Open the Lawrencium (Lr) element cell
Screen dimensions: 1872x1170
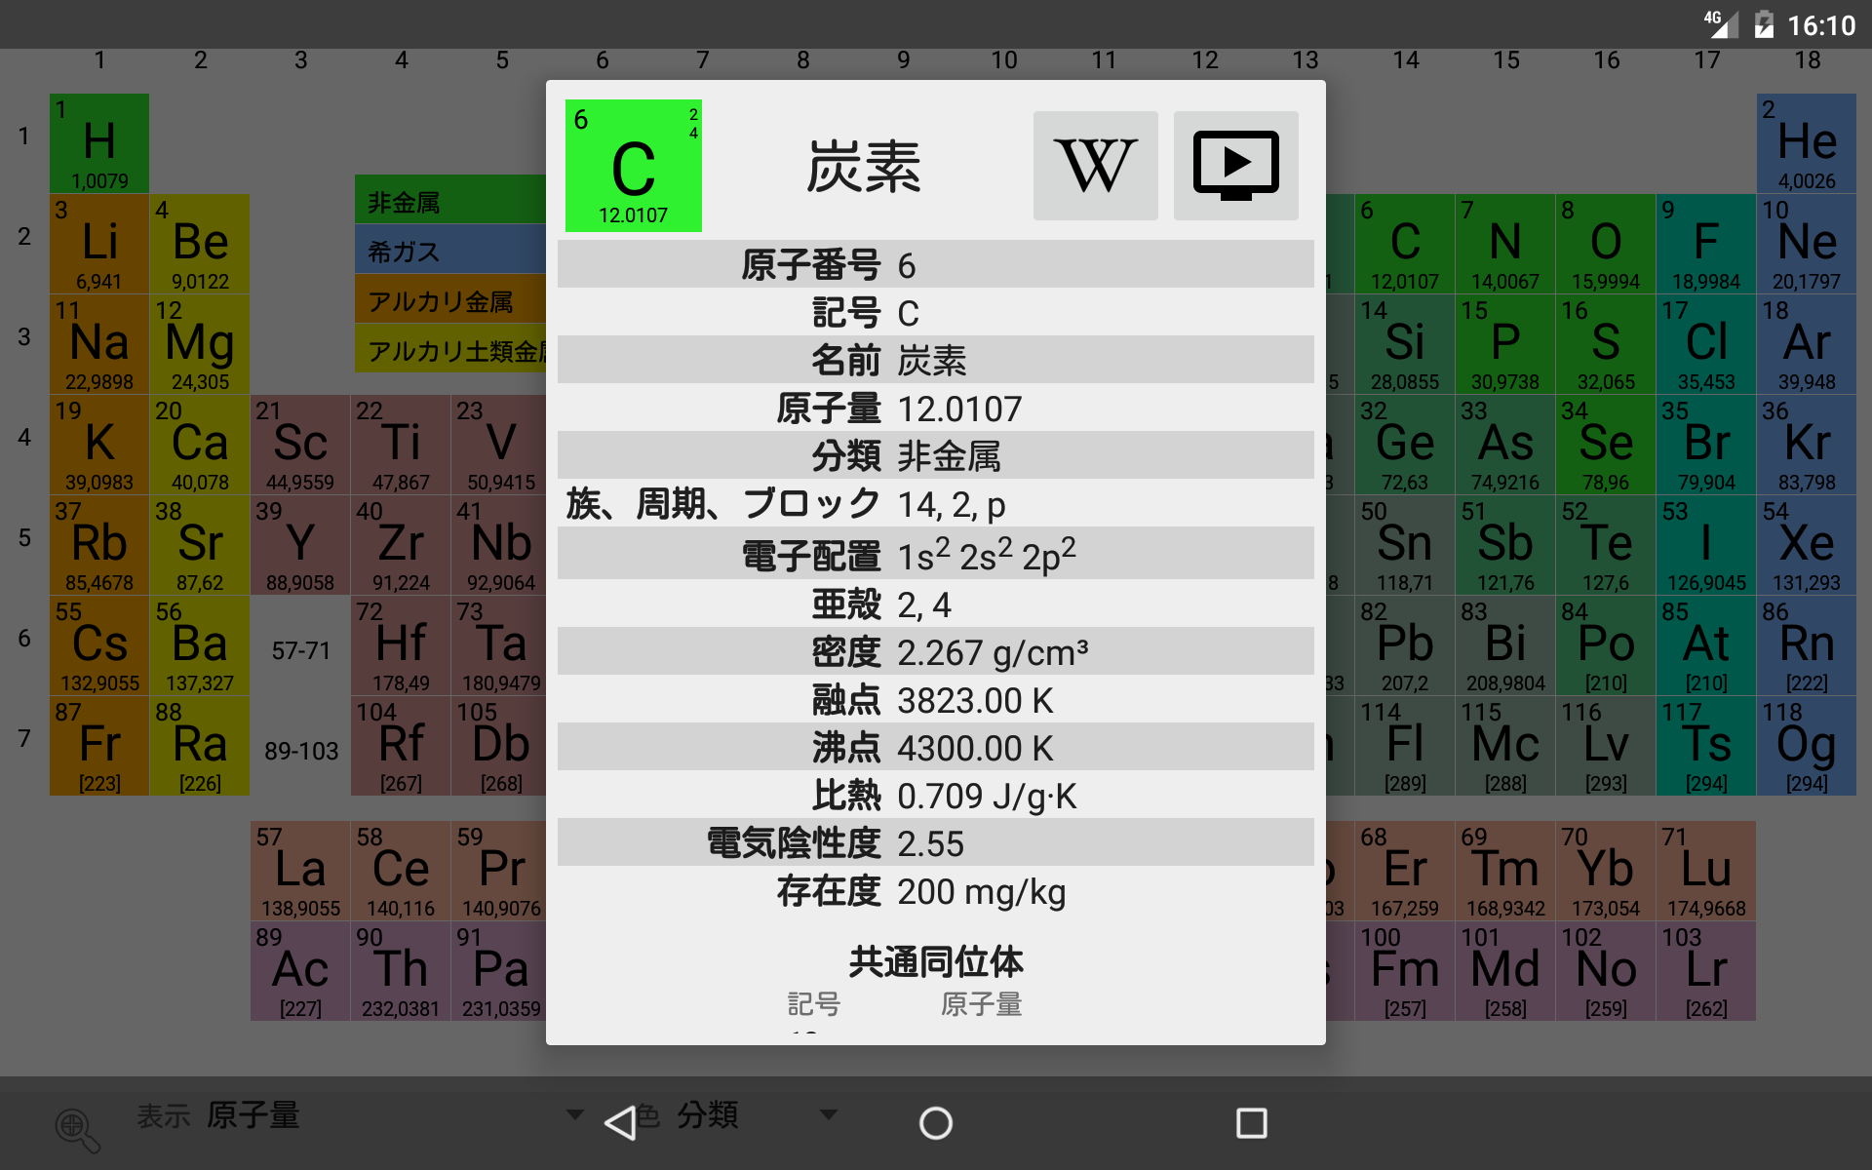click(x=1705, y=971)
